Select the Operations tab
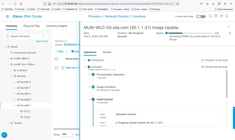Screen dimensions: 235x140 (90, 52)
